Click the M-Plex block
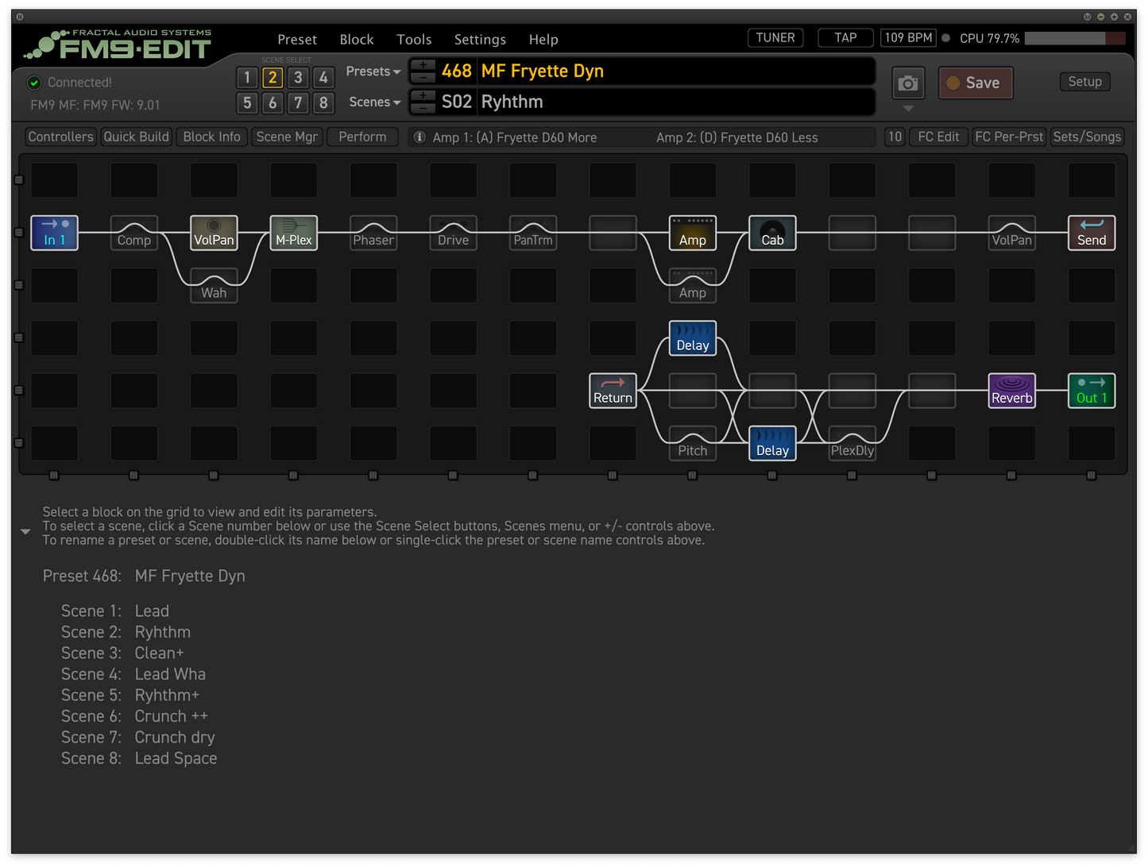The width and height of the screenshot is (1148, 867). click(x=293, y=233)
